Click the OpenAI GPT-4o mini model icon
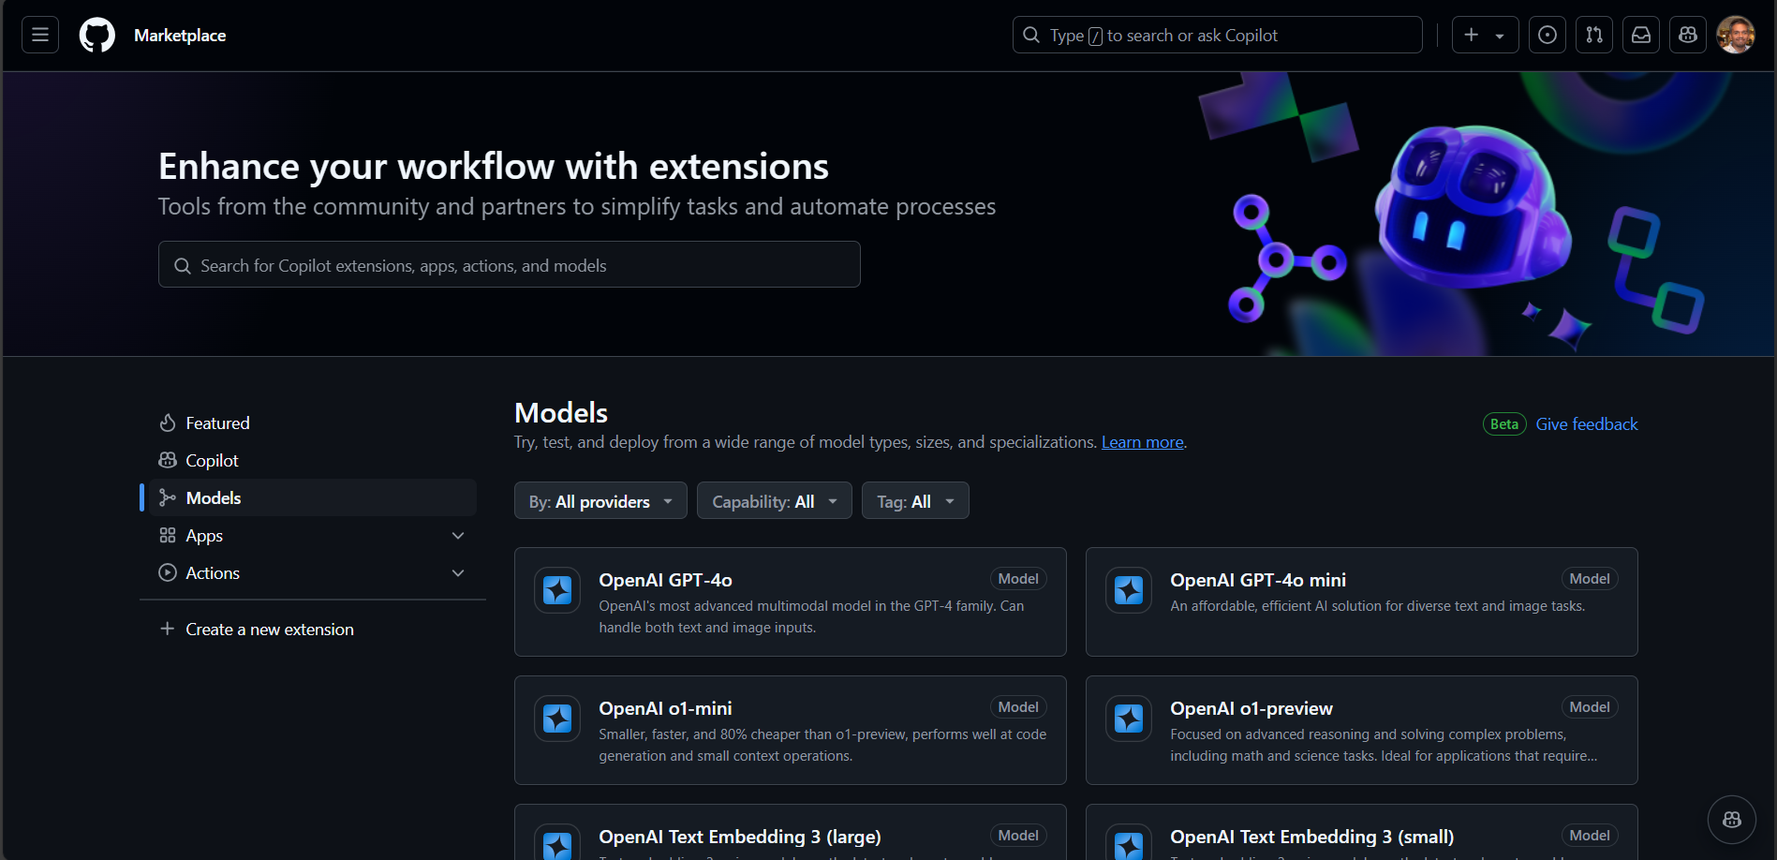 tap(1129, 590)
